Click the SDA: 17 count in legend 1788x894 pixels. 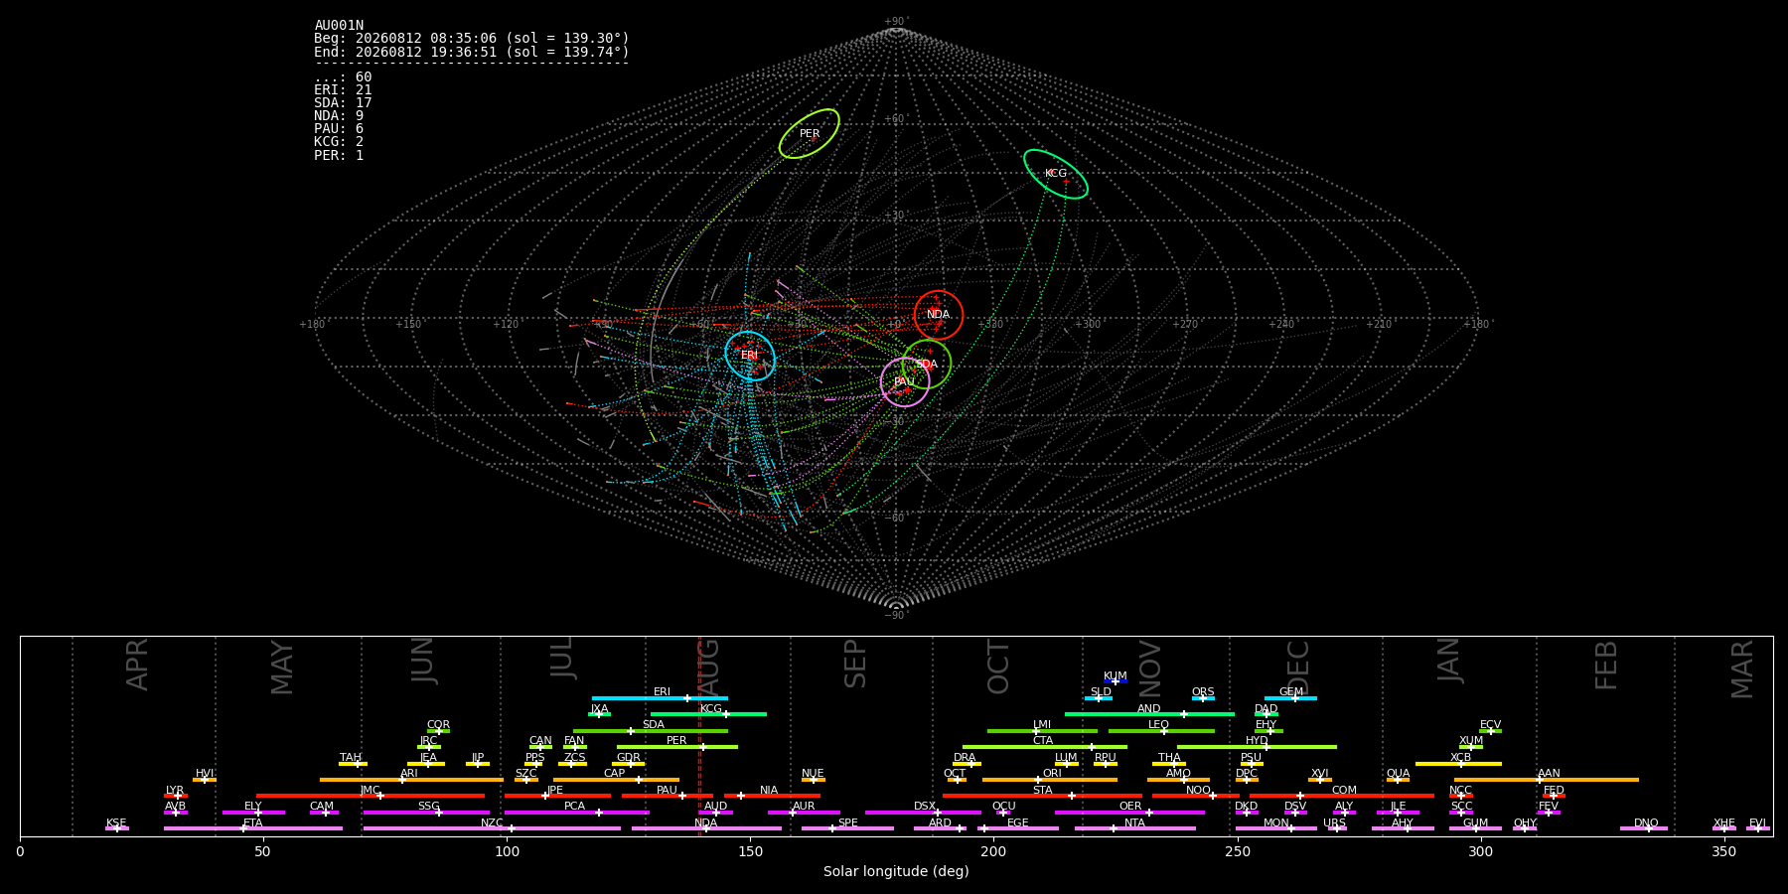[343, 103]
